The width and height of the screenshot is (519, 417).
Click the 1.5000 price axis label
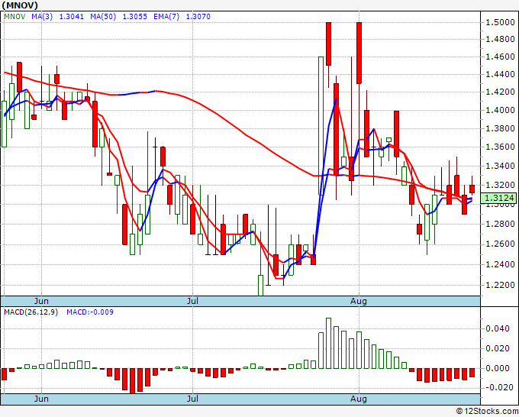500,22
